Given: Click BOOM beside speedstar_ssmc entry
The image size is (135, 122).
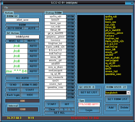Looking at the screenshot, I should tap(71, 87).
